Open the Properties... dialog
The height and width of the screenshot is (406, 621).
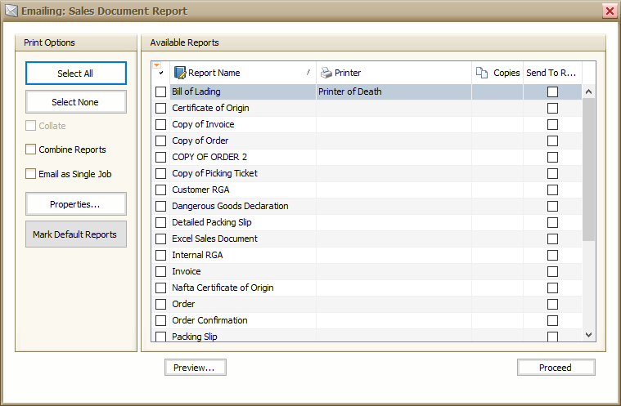pos(75,204)
